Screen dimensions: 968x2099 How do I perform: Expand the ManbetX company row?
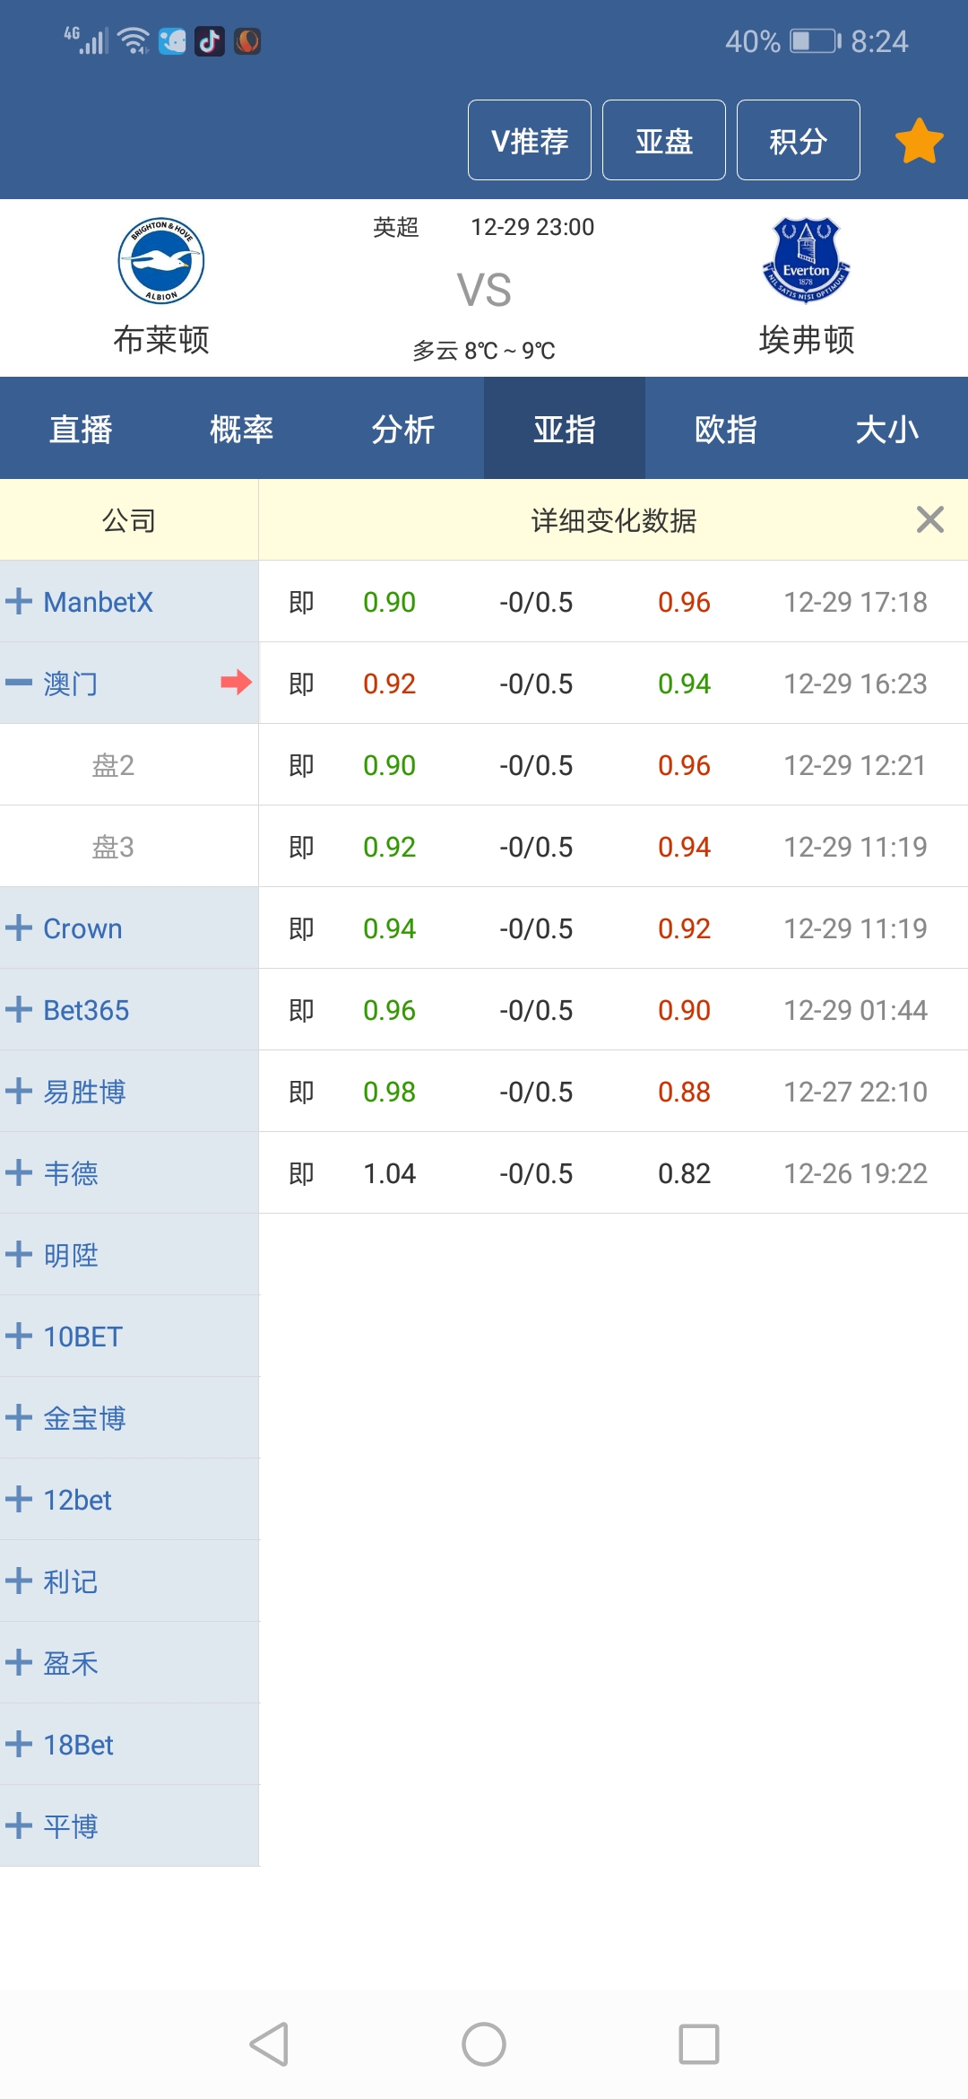coord(20,601)
